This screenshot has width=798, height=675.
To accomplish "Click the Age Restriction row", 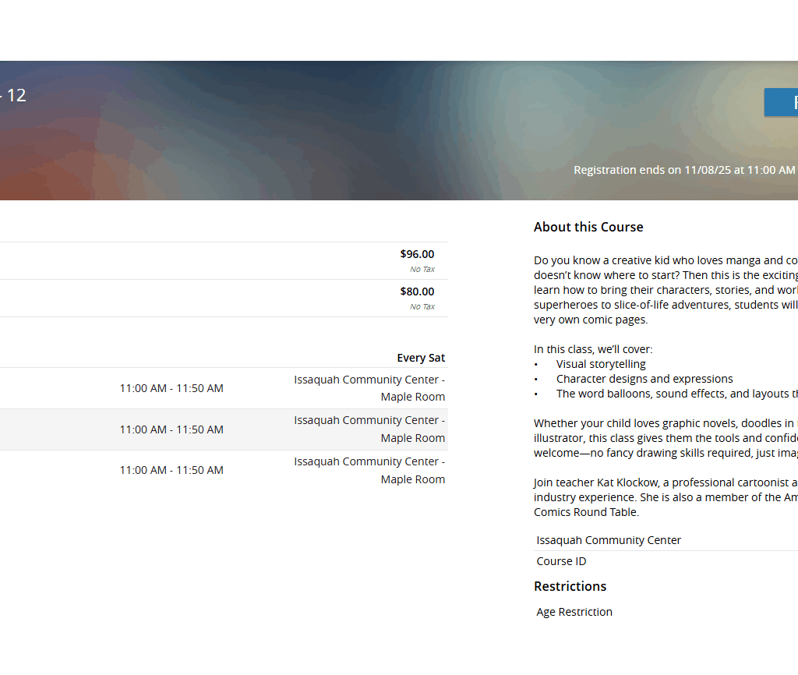I will (574, 612).
